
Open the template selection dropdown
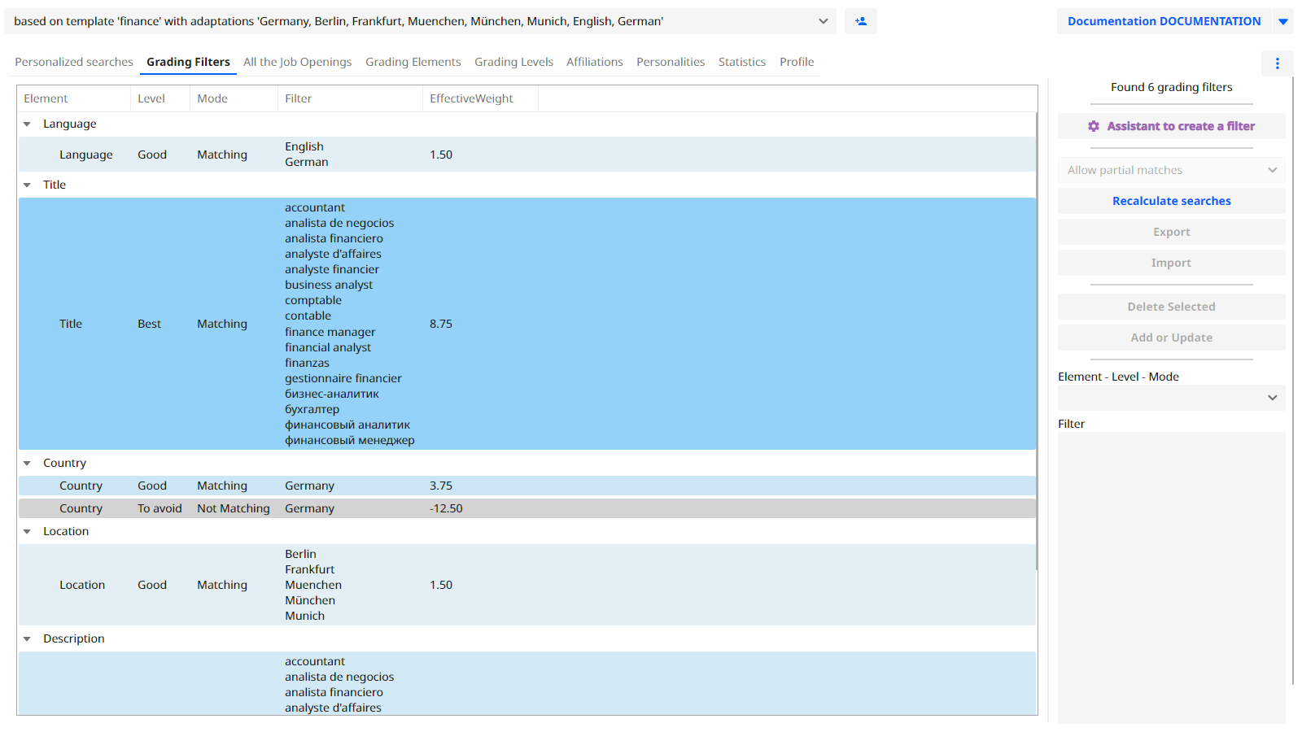click(823, 21)
